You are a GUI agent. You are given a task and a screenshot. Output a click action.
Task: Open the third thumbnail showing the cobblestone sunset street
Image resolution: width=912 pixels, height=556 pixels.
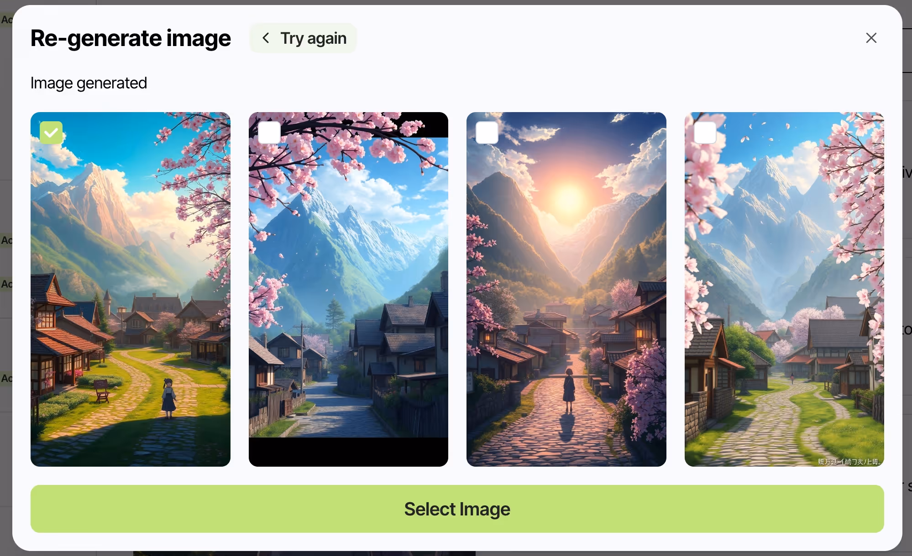(x=566, y=289)
